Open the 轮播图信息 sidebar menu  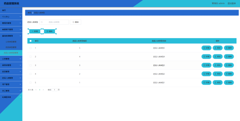[11, 97]
